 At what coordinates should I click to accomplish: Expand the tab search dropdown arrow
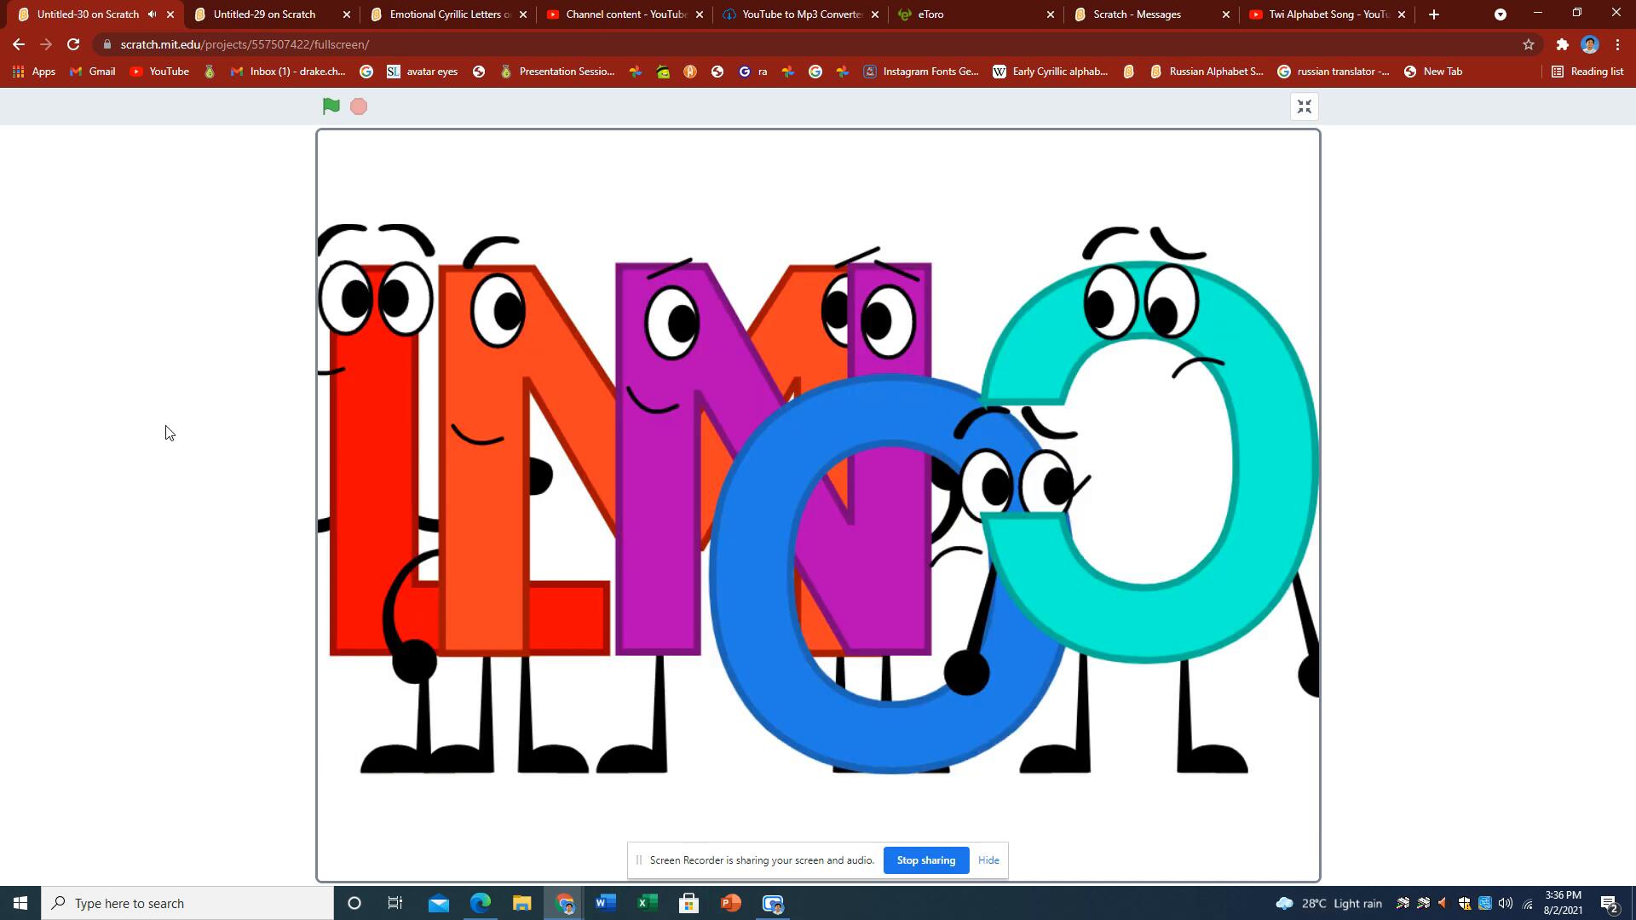click(1501, 14)
